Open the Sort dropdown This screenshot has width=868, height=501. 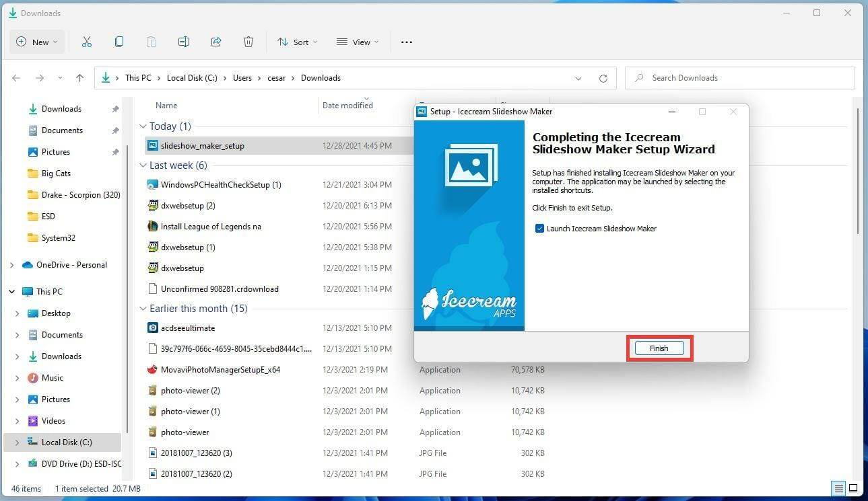[x=298, y=42]
